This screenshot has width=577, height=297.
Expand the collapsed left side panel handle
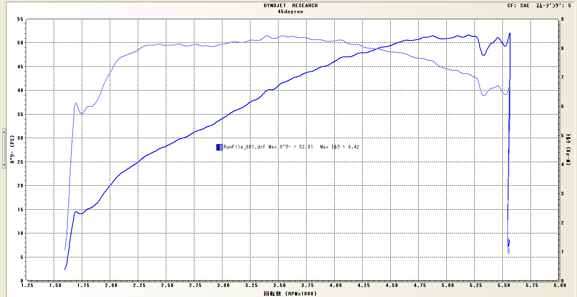click(4, 148)
